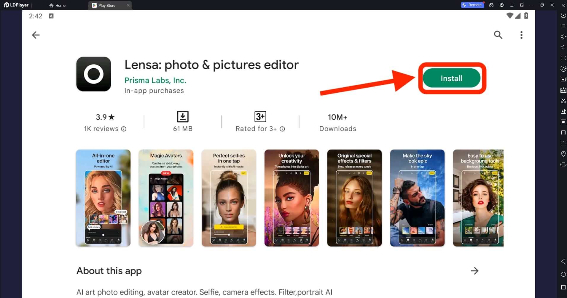Viewport: 567px width, 298px height.
Task: Click the green Install button
Action: click(451, 78)
